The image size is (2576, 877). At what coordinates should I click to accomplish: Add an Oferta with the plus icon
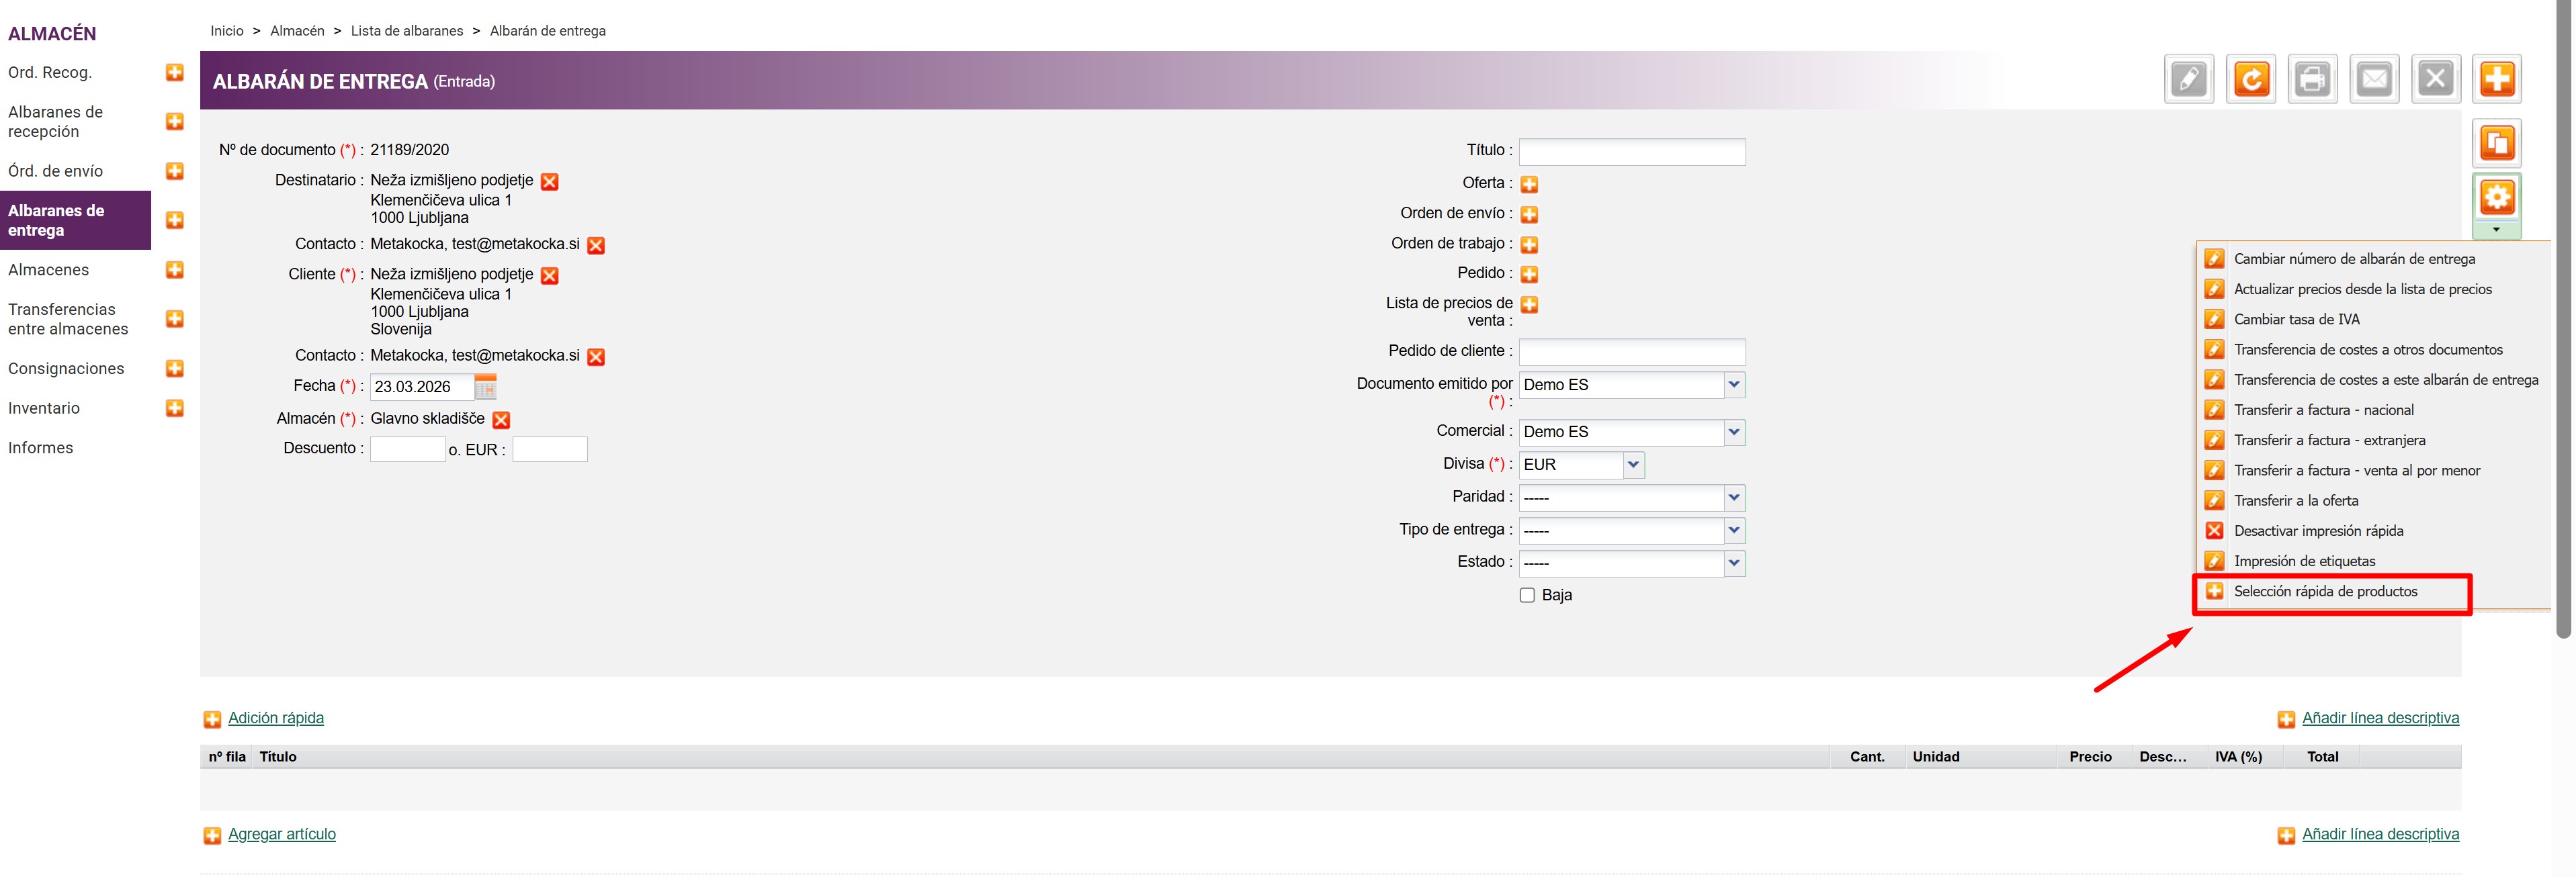click(x=1529, y=184)
